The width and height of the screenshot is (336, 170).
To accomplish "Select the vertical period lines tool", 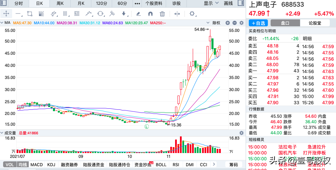I will point(65,14).
